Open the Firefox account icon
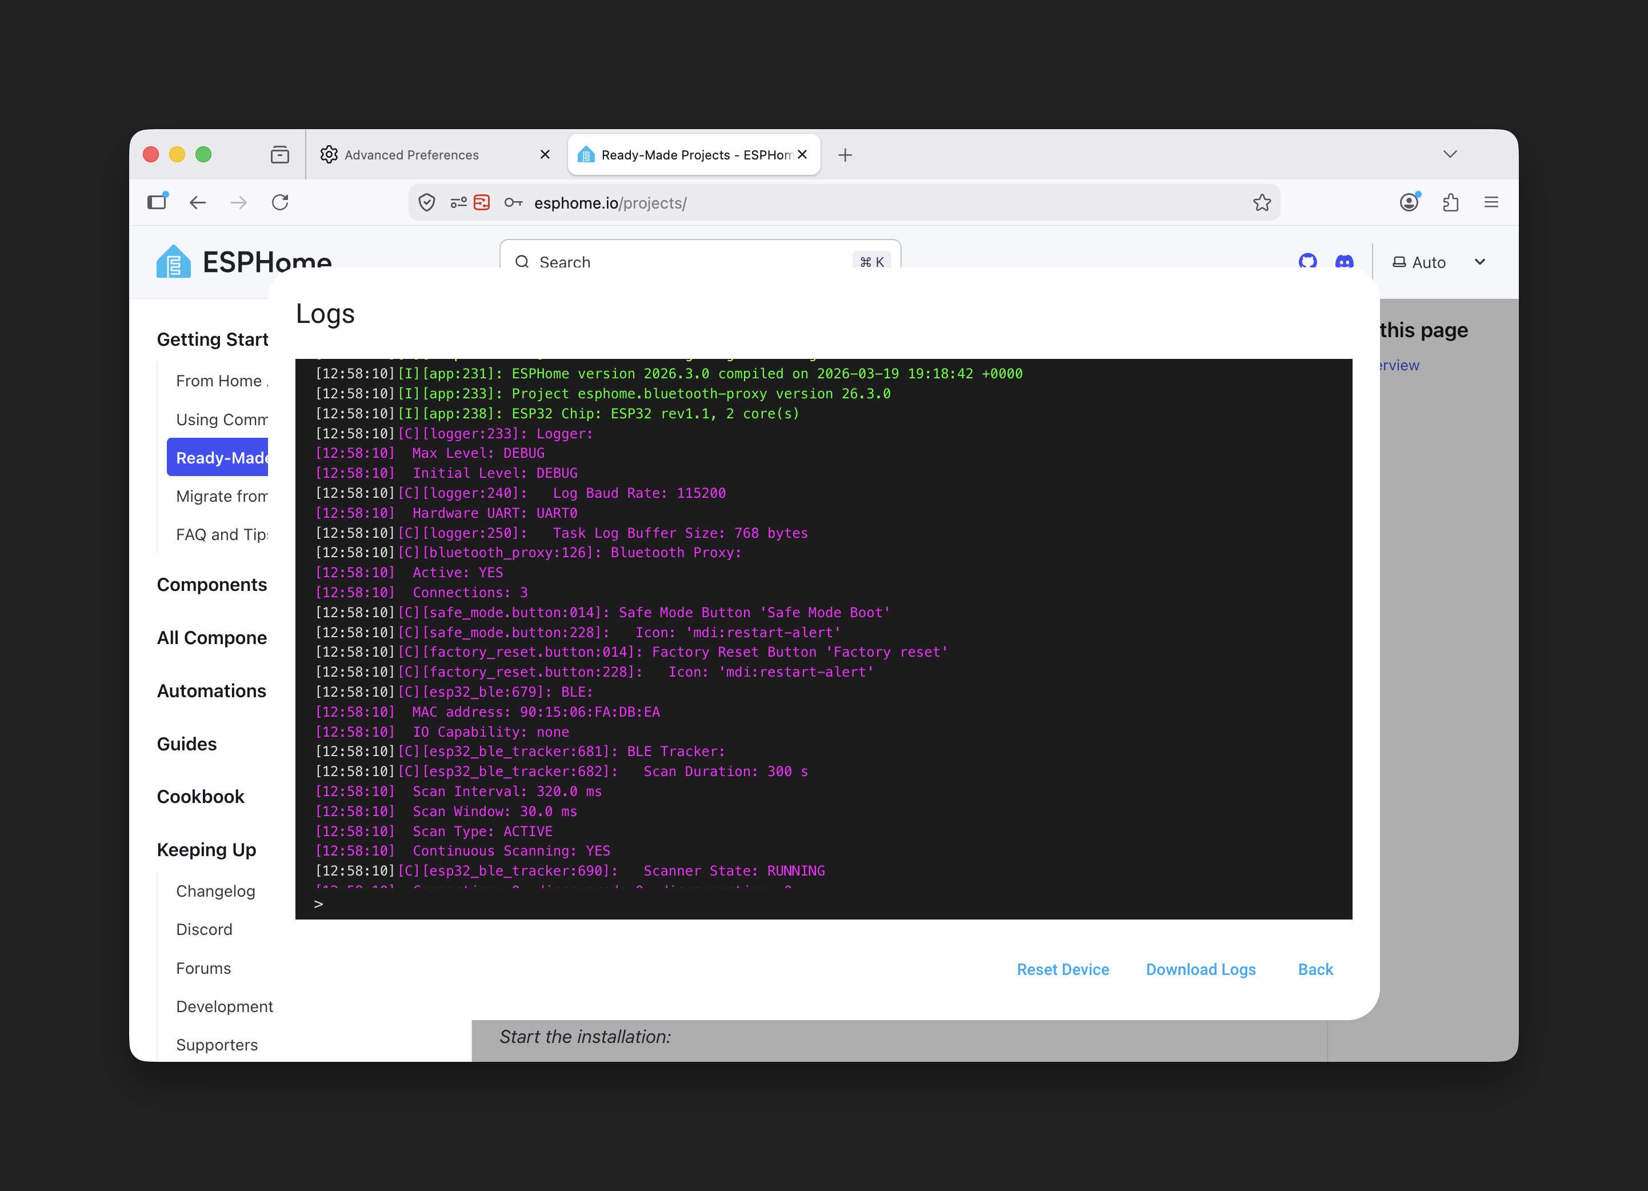 coord(1409,202)
